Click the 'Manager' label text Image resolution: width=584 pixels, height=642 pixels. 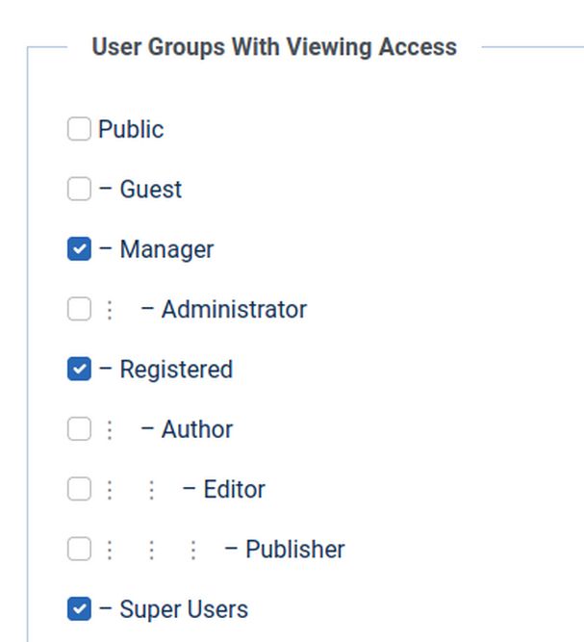(166, 249)
